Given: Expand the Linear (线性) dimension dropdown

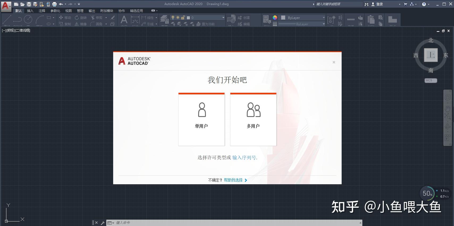Looking at the screenshot, I should 156,18.
